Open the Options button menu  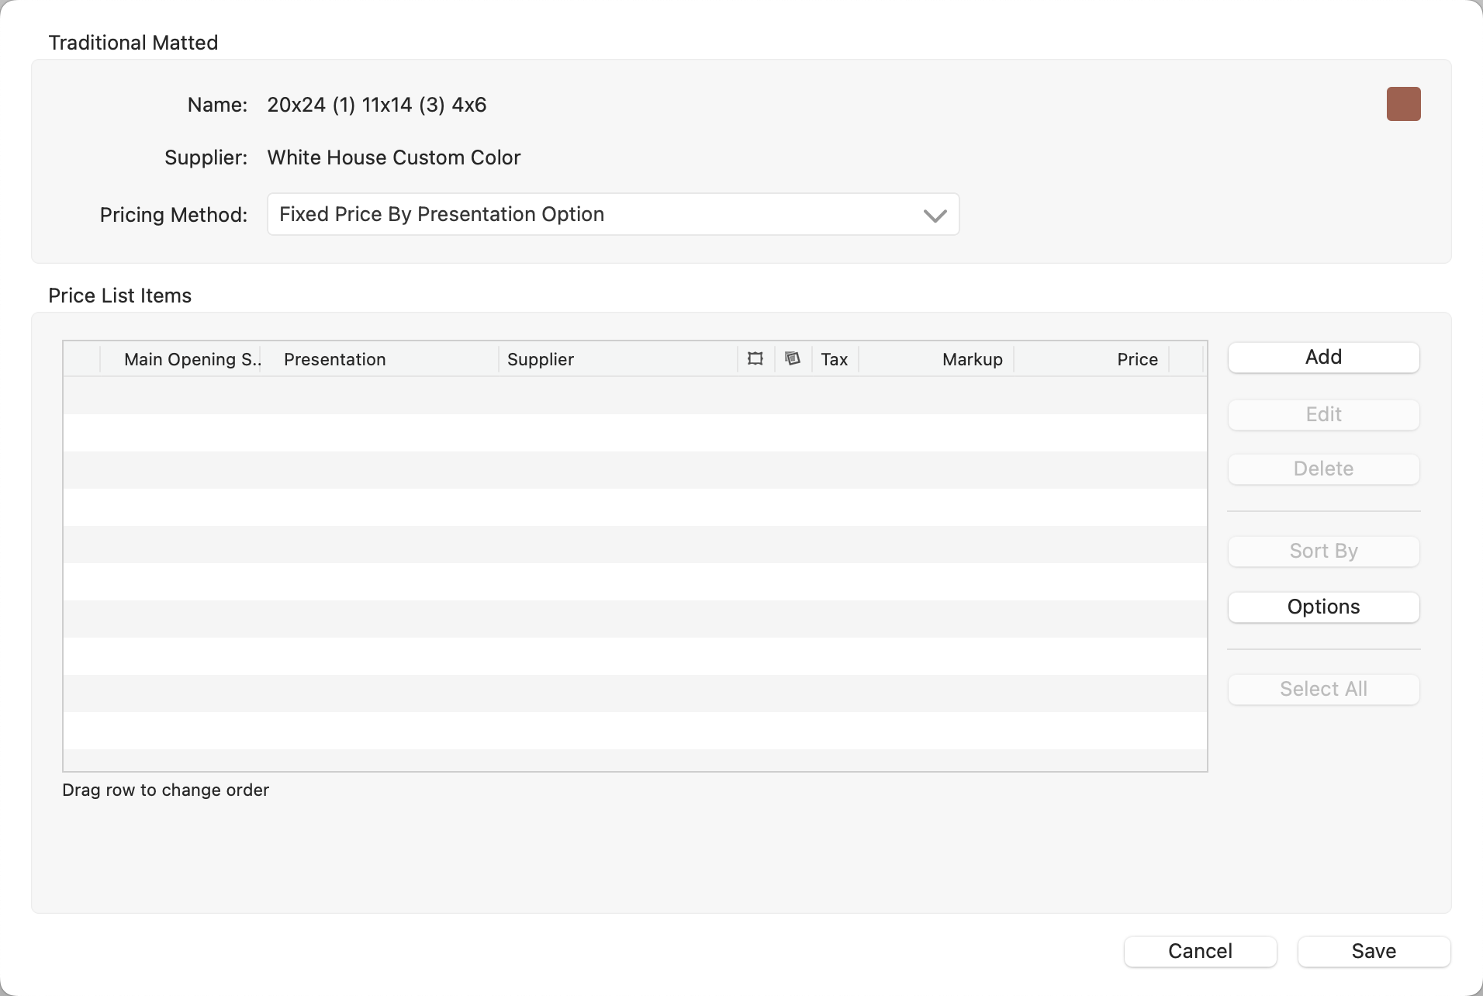[x=1323, y=607]
